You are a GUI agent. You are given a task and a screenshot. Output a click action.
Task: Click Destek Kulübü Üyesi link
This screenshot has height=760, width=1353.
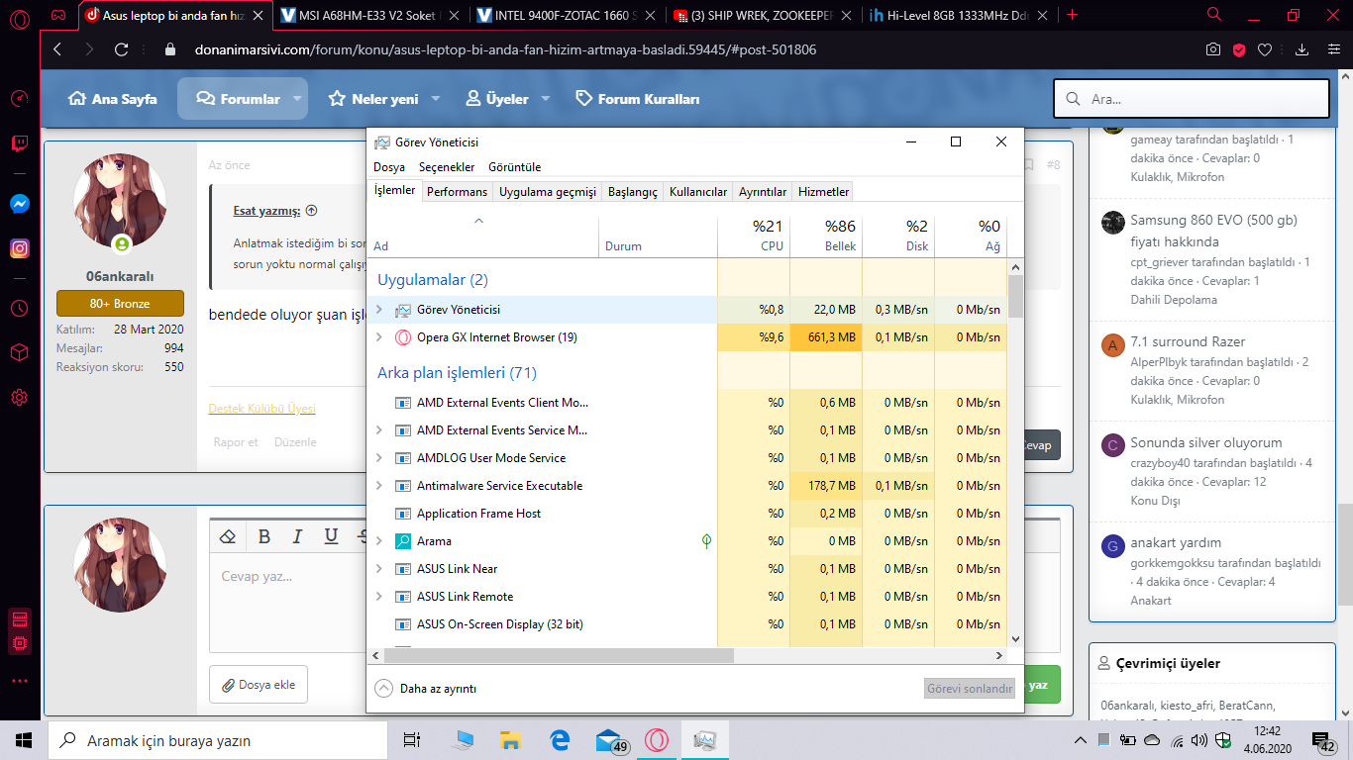[x=261, y=409]
